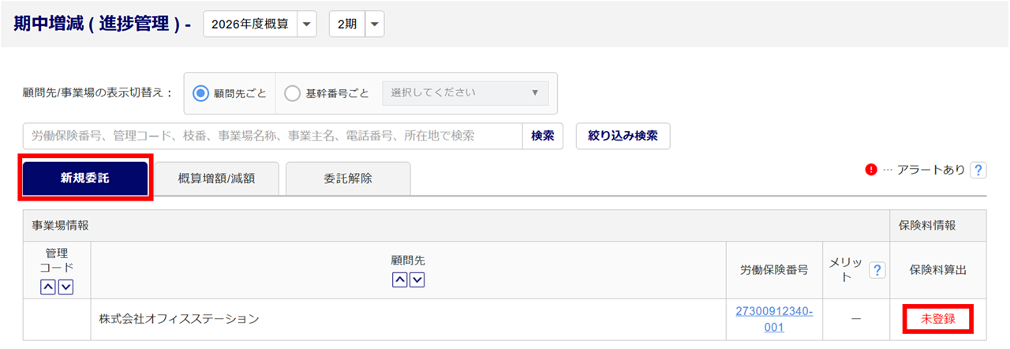The height and width of the screenshot is (349, 1010).
Task: Sort 顧問先 column ascending with up arrow
Action: point(399,279)
